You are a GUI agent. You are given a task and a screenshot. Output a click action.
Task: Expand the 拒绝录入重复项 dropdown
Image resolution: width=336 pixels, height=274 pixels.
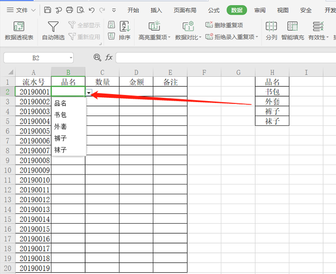257,37
